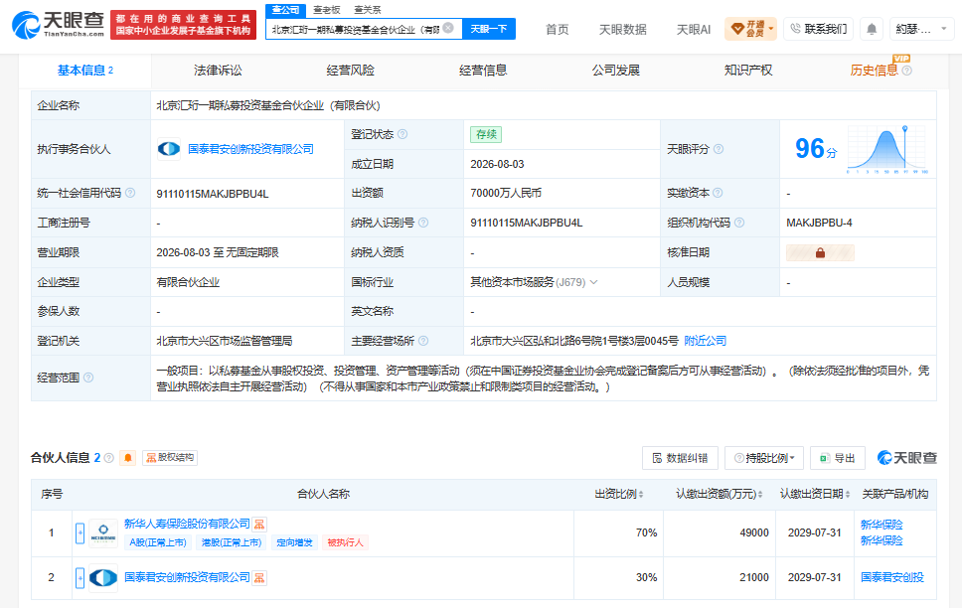Open the 持股比例 dropdown
962x608 pixels.
click(x=764, y=458)
